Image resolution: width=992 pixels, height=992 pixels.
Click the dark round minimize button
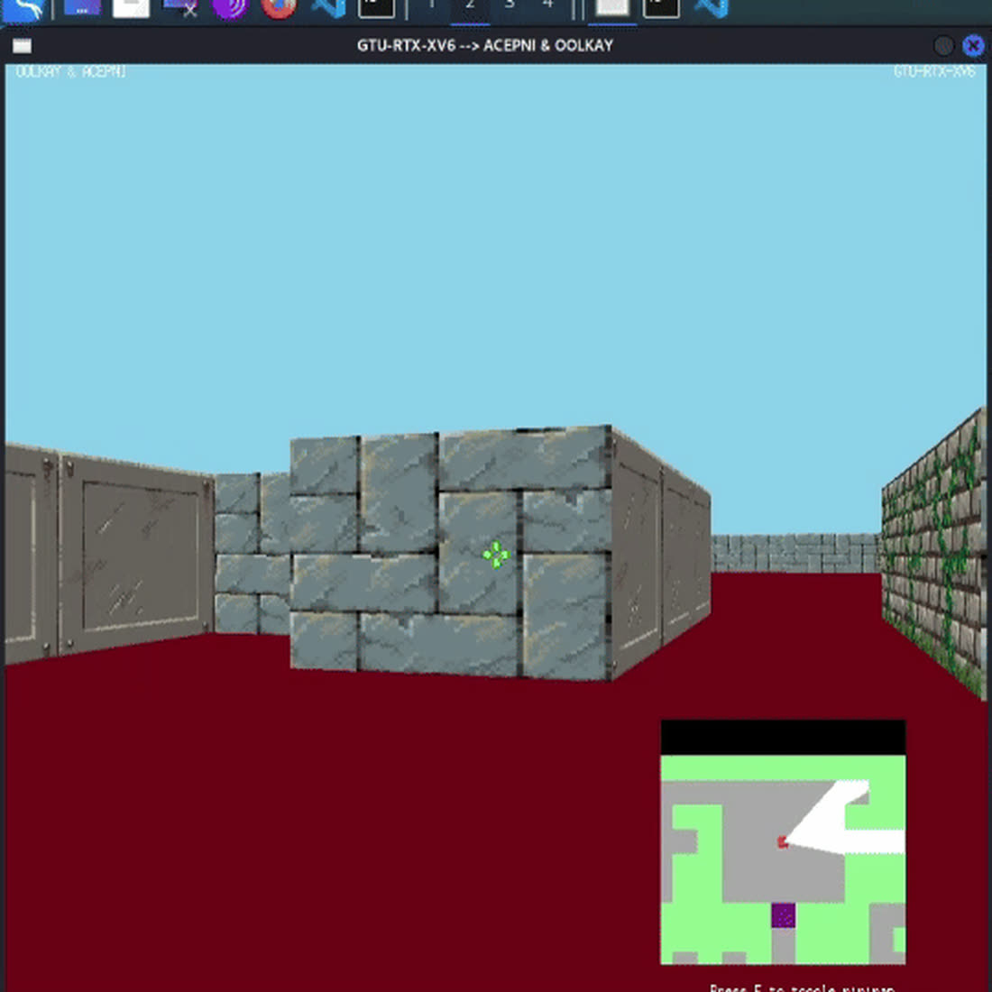tap(943, 46)
